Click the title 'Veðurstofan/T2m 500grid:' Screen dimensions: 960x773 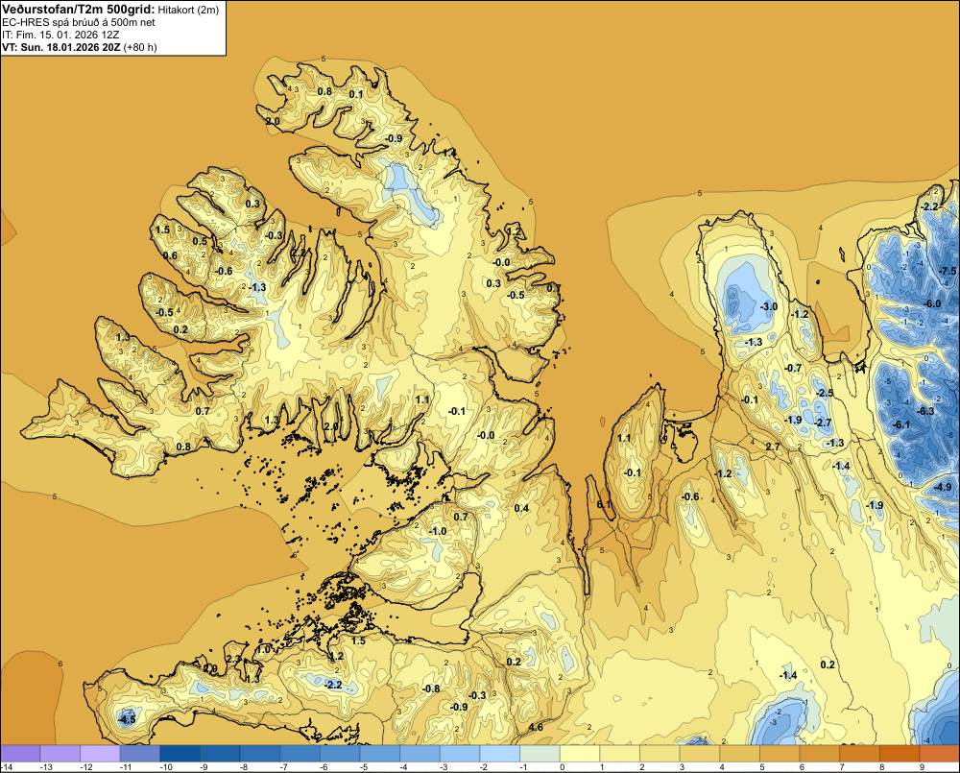click(79, 9)
